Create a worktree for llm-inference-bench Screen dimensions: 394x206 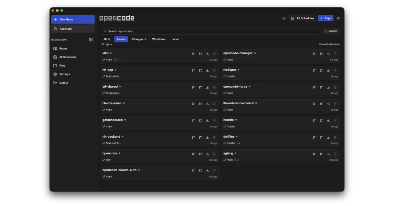[321, 104]
